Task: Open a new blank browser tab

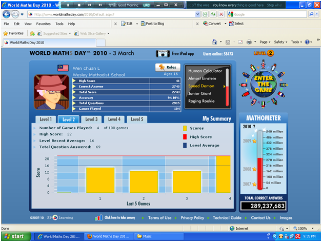Action: coord(101,43)
